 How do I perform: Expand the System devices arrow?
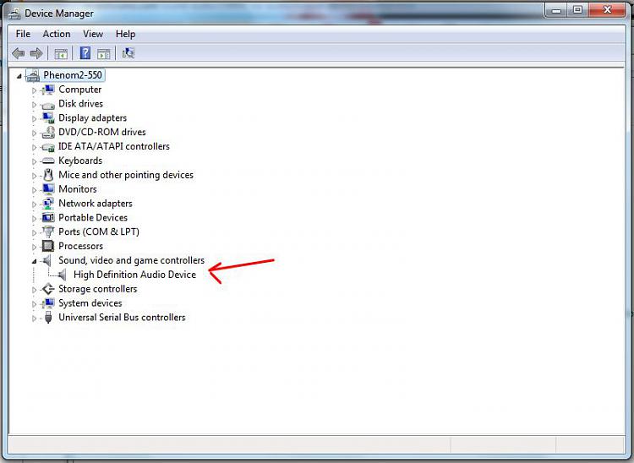34,304
